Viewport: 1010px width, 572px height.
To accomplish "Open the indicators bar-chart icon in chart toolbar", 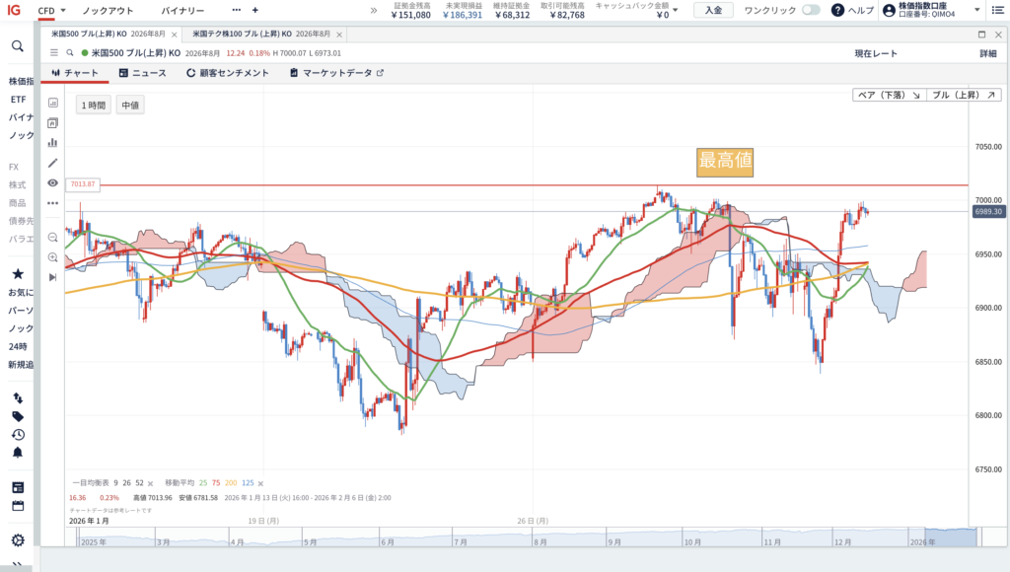I will [52, 142].
